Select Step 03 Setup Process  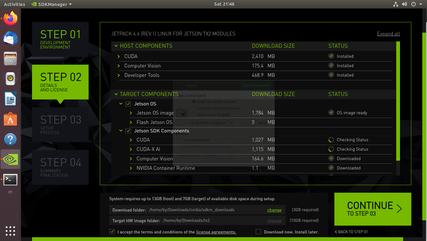click(60, 125)
